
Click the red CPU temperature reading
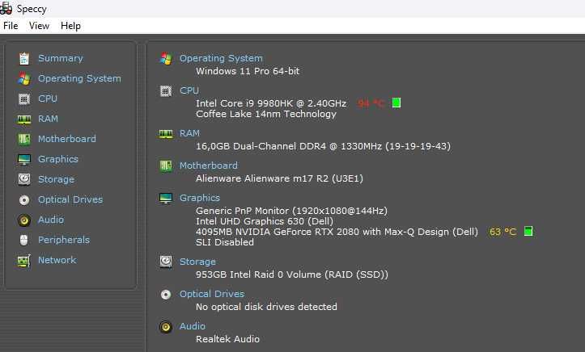tap(371, 103)
